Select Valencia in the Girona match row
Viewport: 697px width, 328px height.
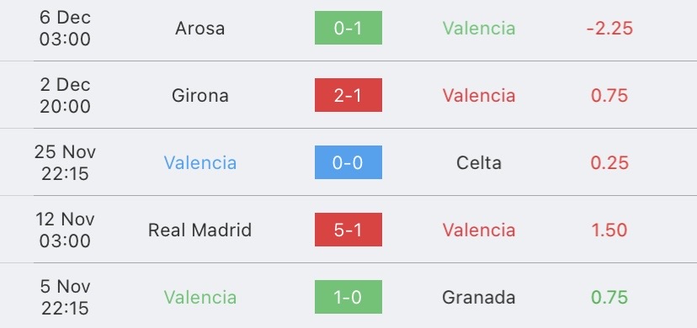pos(479,95)
